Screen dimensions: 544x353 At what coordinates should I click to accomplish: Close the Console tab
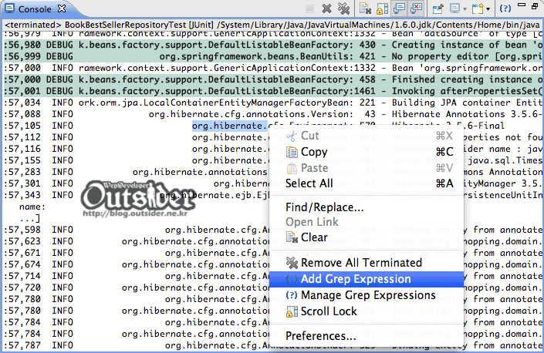(x=61, y=9)
